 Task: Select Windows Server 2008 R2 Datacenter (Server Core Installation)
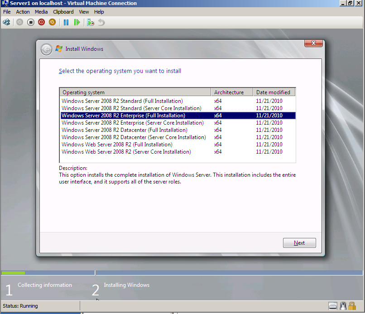178,137
